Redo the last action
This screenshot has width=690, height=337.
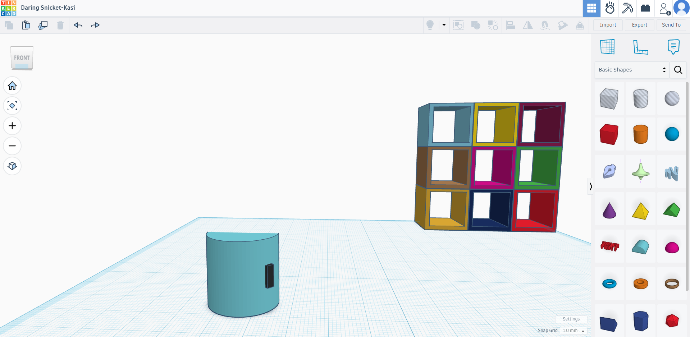click(95, 25)
